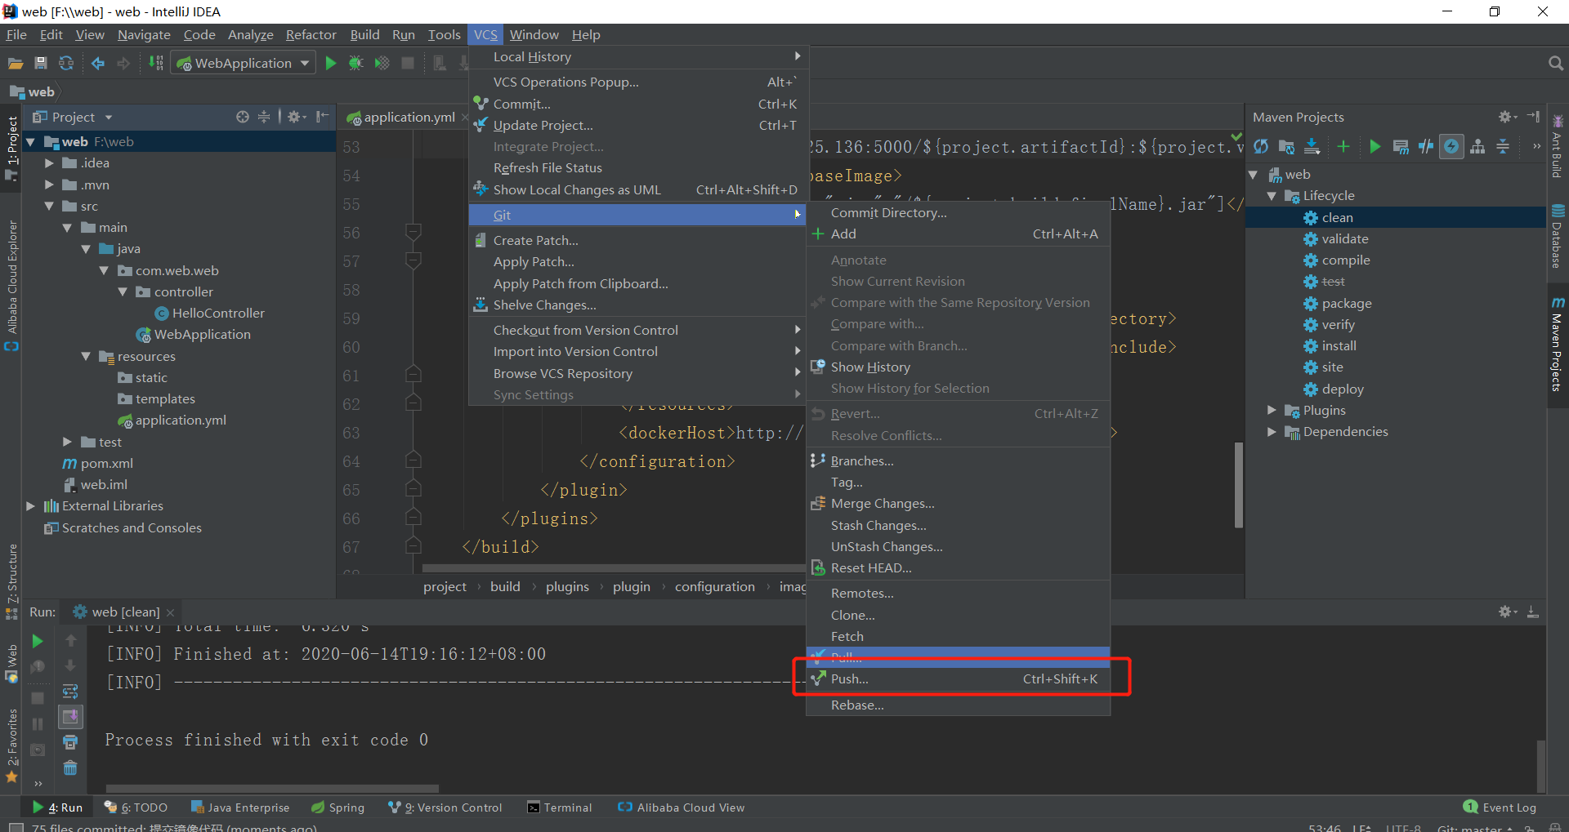Click Branches... in the Git submenu
Screen dimensions: 1569x832
958,461
